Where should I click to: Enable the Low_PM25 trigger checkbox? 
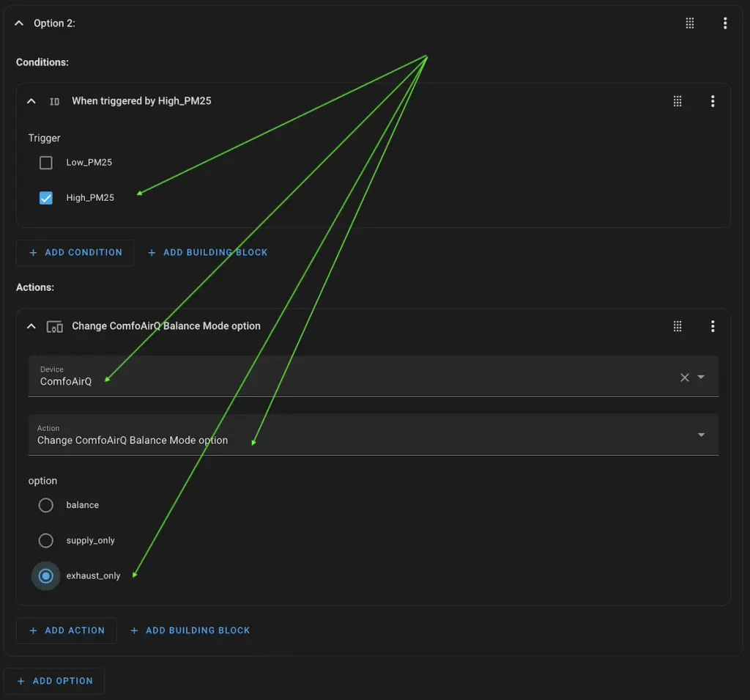(46, 163)
